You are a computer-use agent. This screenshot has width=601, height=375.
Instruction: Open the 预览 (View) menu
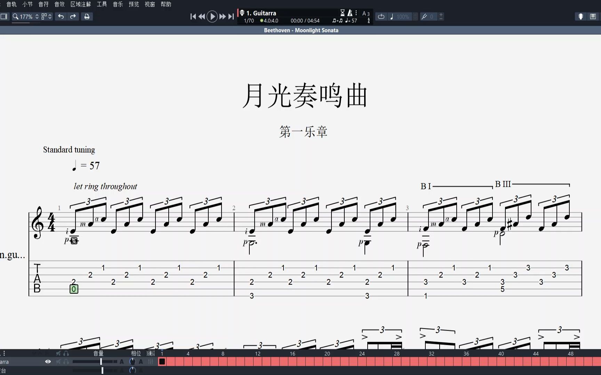(x=134, y=4)
